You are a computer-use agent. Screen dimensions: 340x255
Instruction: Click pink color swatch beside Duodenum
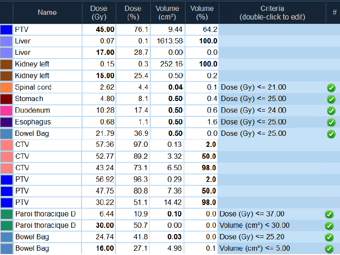(x=7, y=111)
